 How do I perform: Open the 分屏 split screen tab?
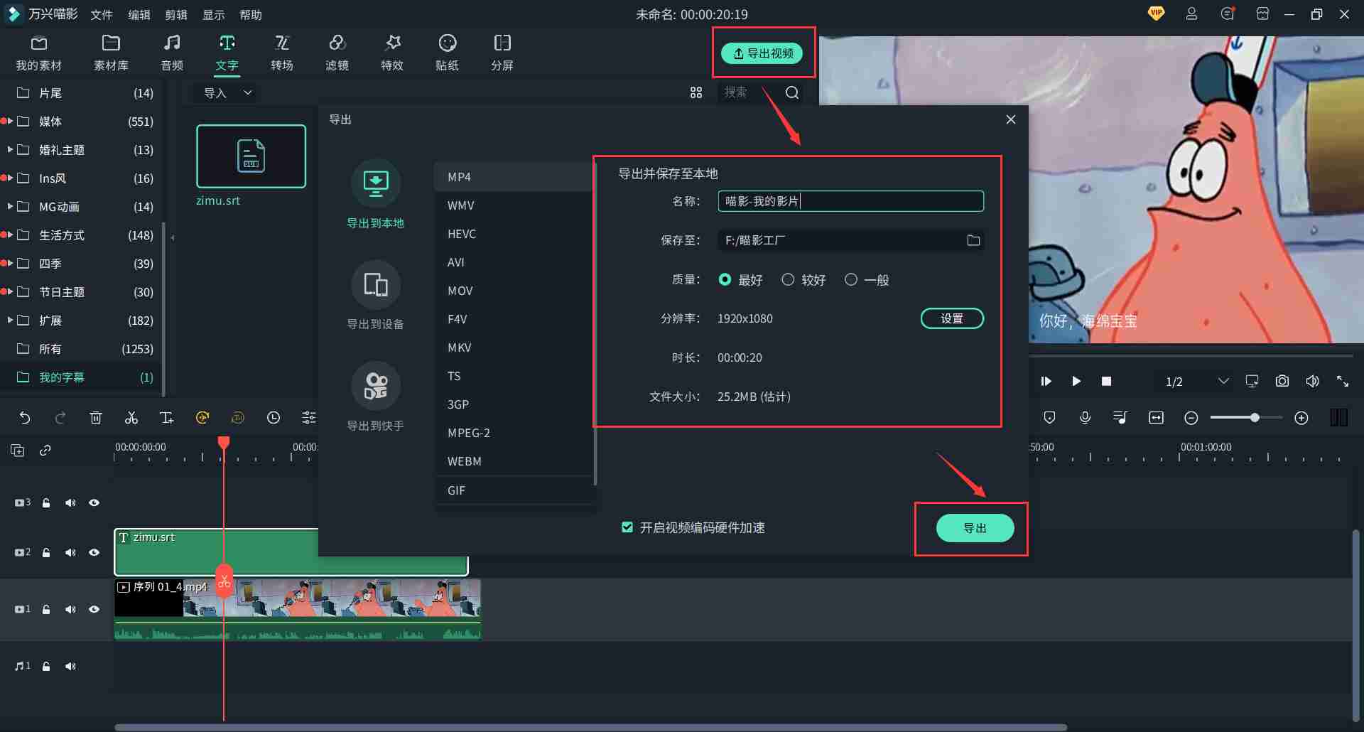tap(502, 53)
